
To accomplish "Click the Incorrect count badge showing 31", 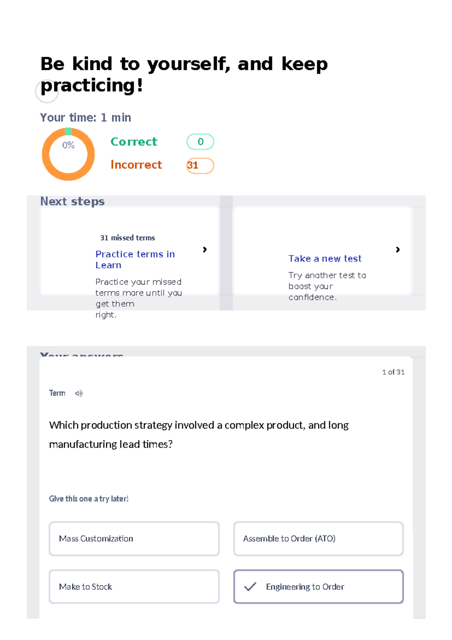I will tap(200, 165).
